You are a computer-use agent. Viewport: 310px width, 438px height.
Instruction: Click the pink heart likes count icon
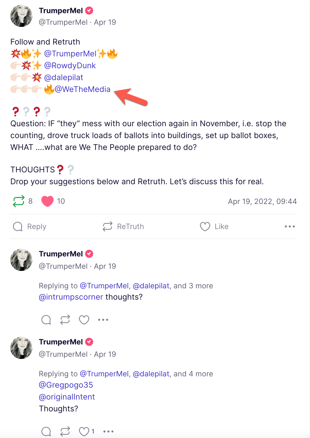pos(47,201)
